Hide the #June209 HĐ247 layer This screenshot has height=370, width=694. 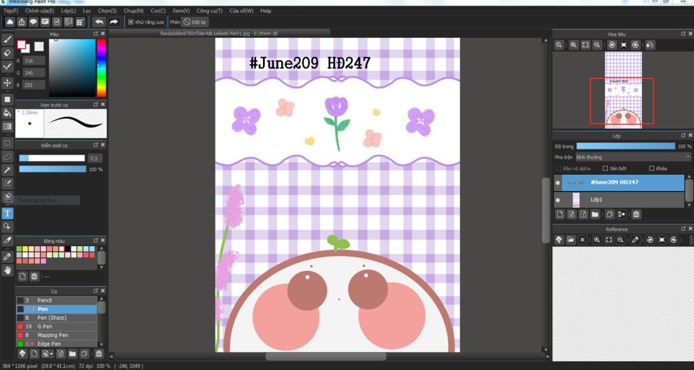[558, 182]
